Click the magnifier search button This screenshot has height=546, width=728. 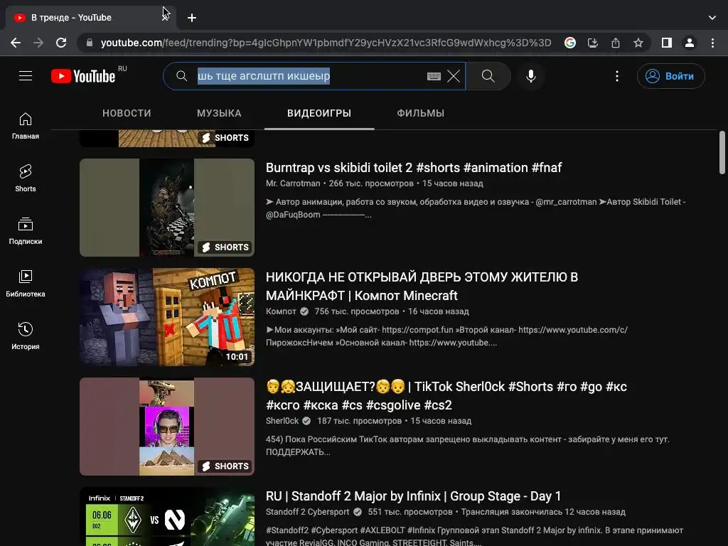488,75
